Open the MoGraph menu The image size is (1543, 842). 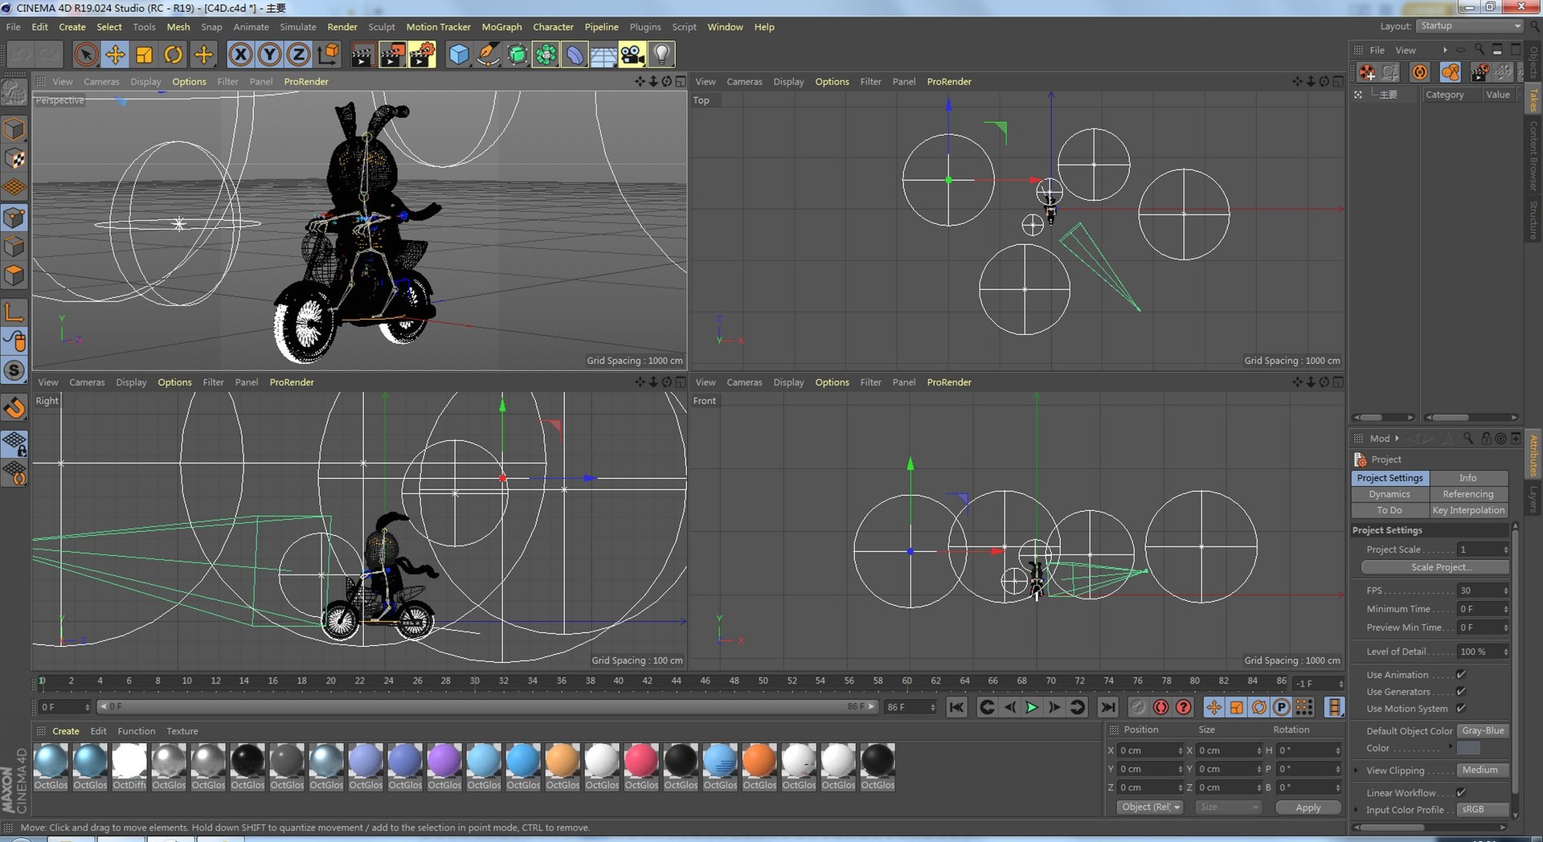tap(501, 27)
